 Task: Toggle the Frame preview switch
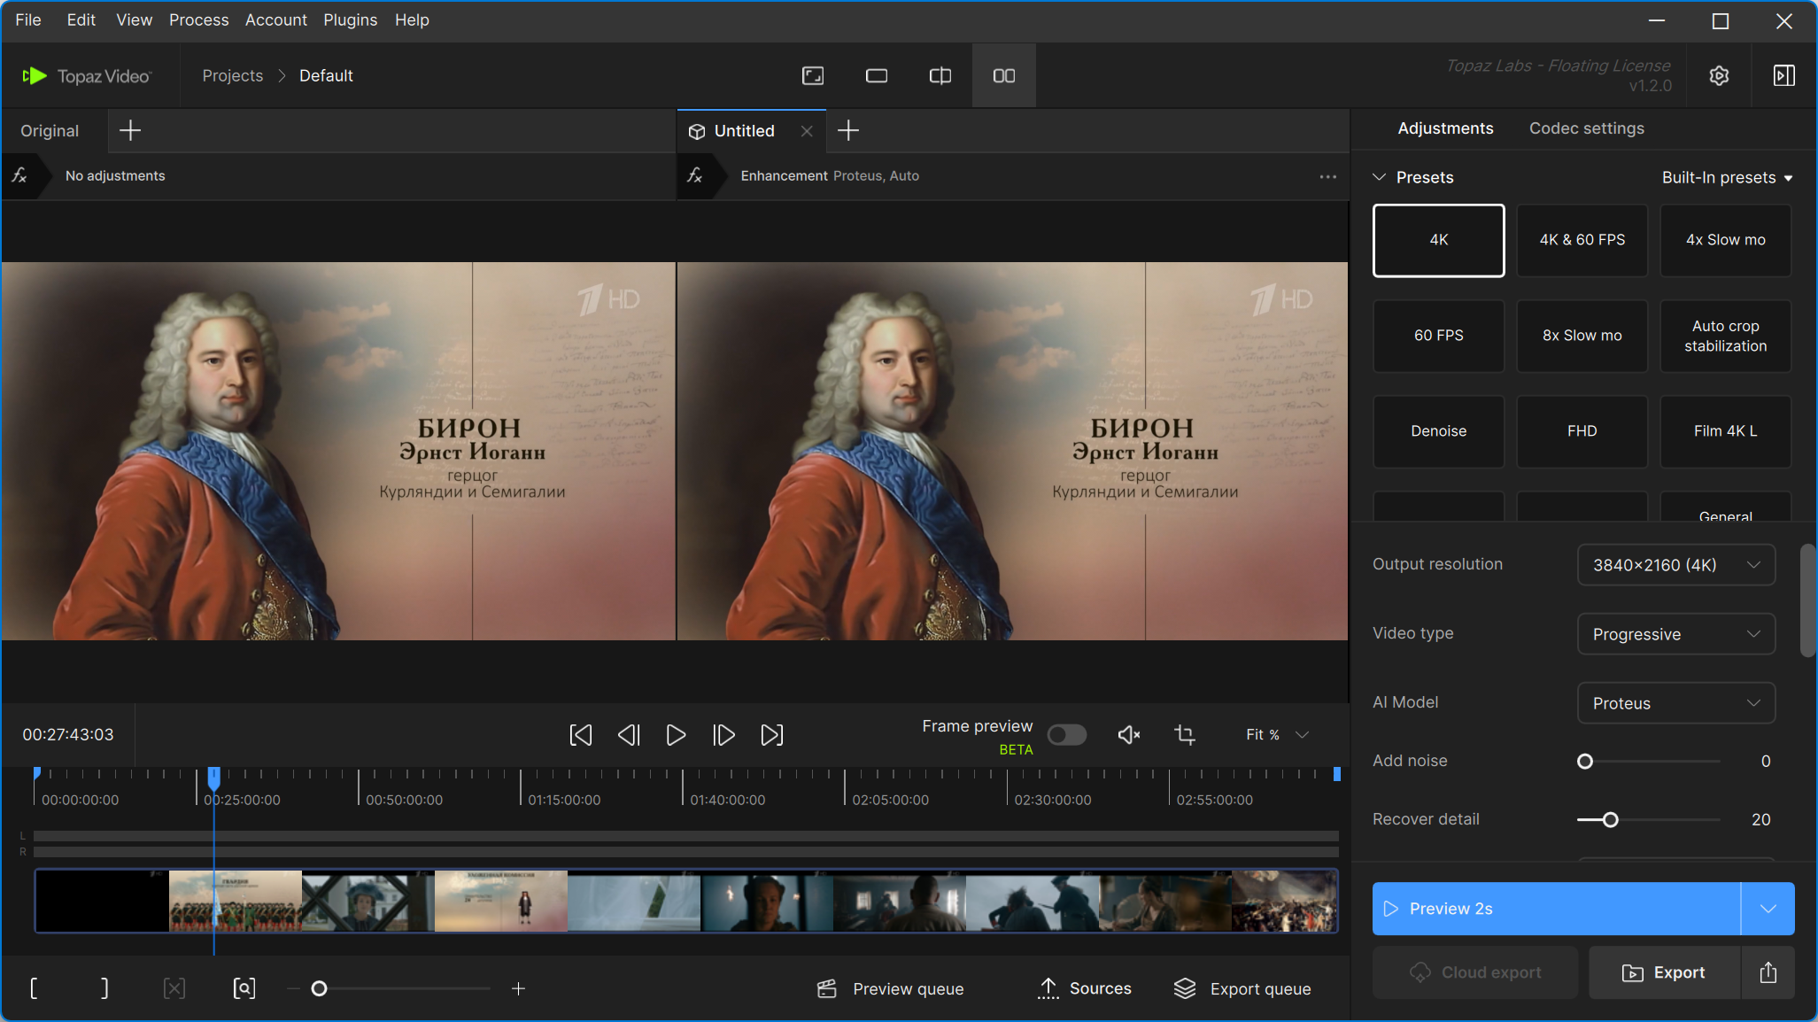point(1066,734)
